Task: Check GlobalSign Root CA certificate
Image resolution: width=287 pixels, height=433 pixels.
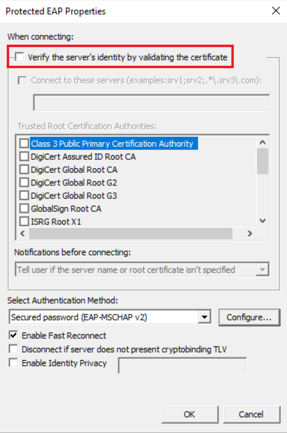Action: (24, 209)
